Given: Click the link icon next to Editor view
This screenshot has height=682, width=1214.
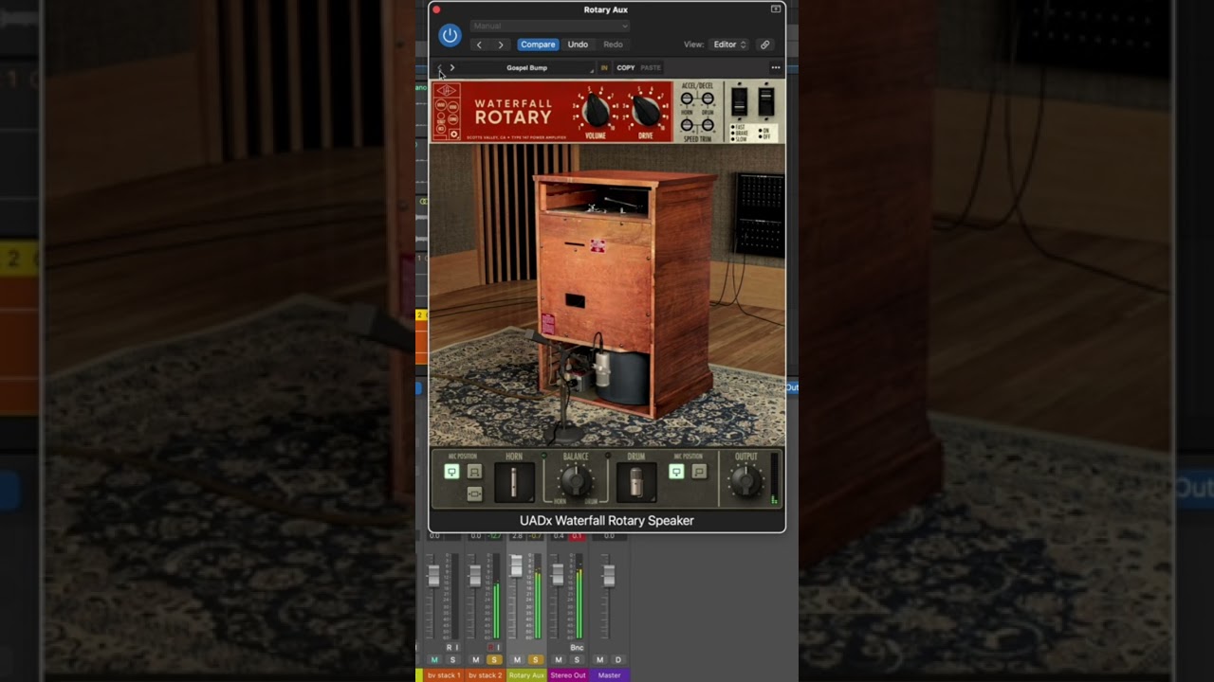Looking at the screenshot, I should coord(764,45).
